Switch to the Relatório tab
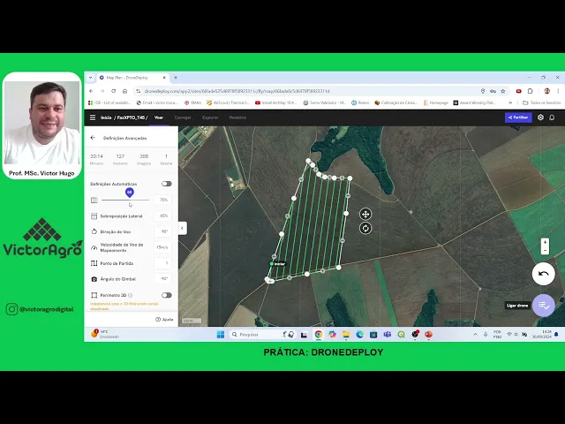 (237, 117)
